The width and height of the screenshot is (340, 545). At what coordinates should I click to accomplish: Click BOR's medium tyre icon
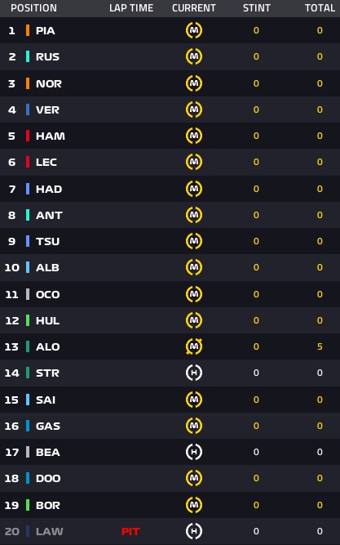(194, 505)
